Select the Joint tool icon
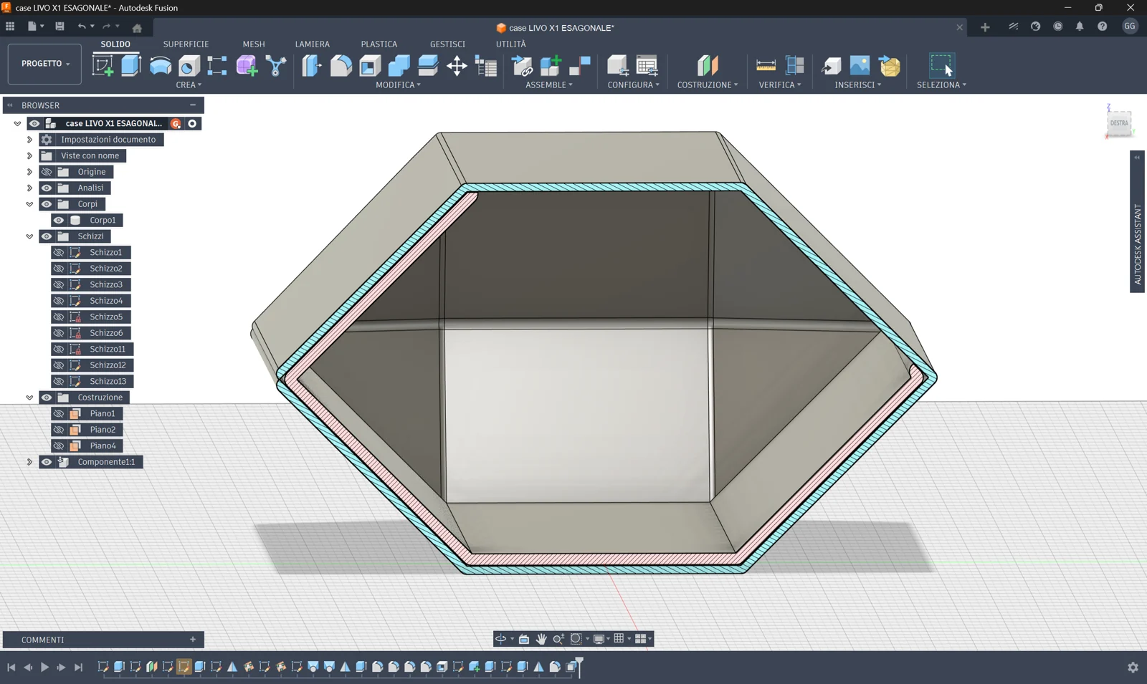This screenshot has width=1147, height=684. point(579,65)
